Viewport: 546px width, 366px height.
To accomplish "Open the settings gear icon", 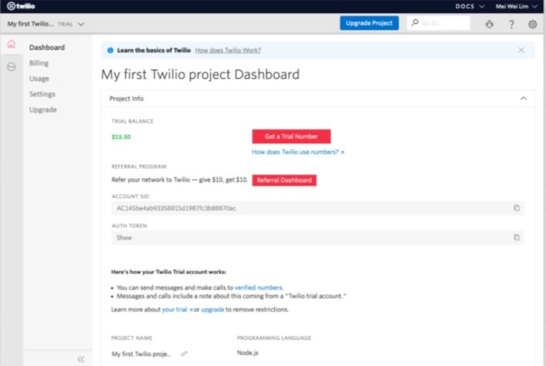I will tap(532, 24).
